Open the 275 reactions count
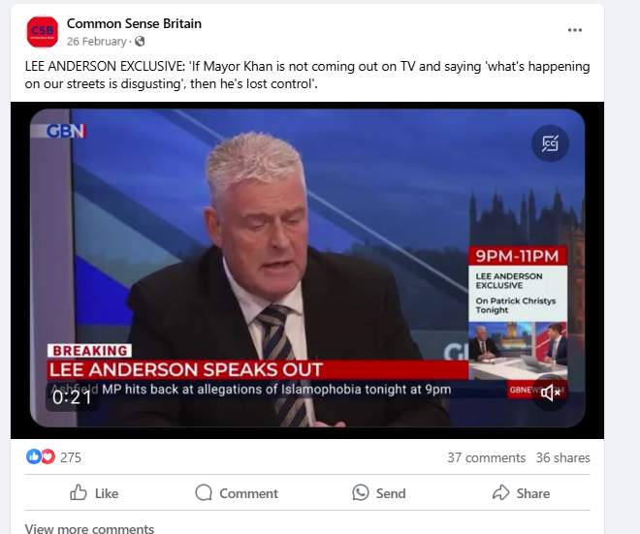 pos(71,457)
